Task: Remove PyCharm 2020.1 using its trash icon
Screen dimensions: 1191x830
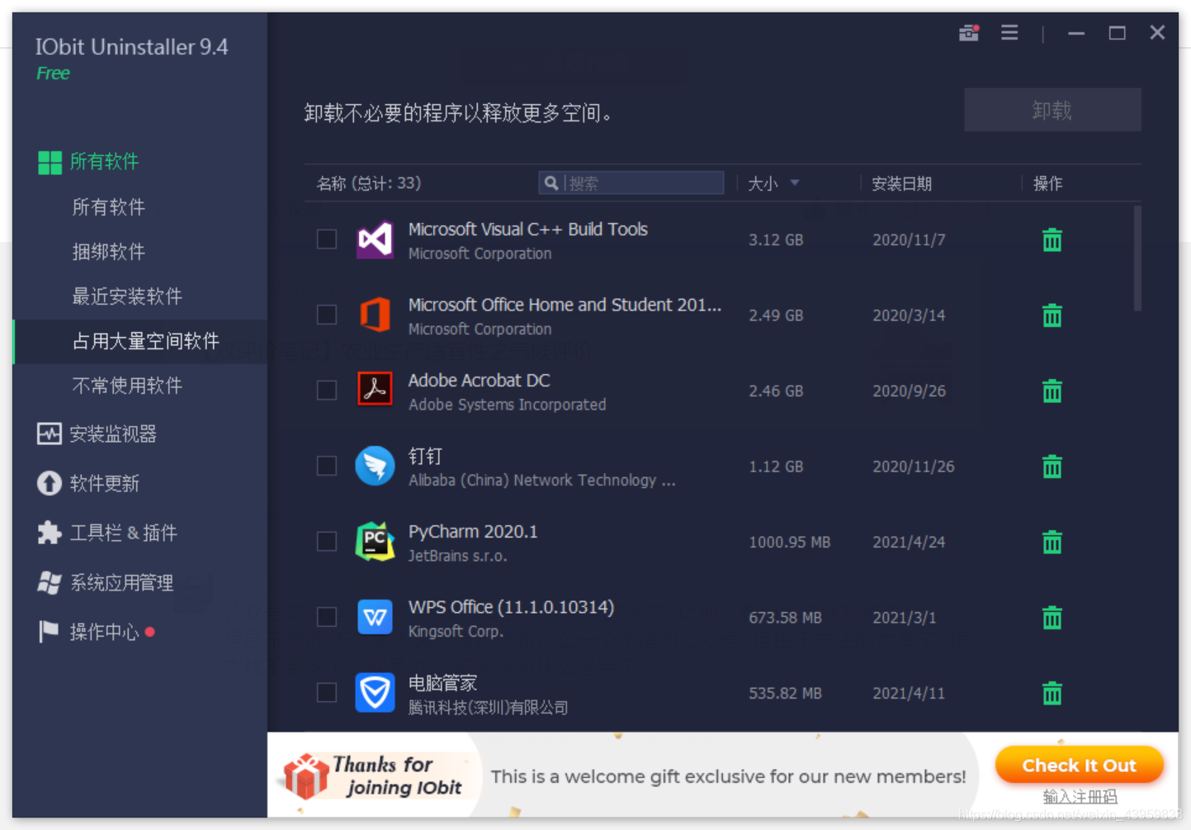Action: 1052,542
